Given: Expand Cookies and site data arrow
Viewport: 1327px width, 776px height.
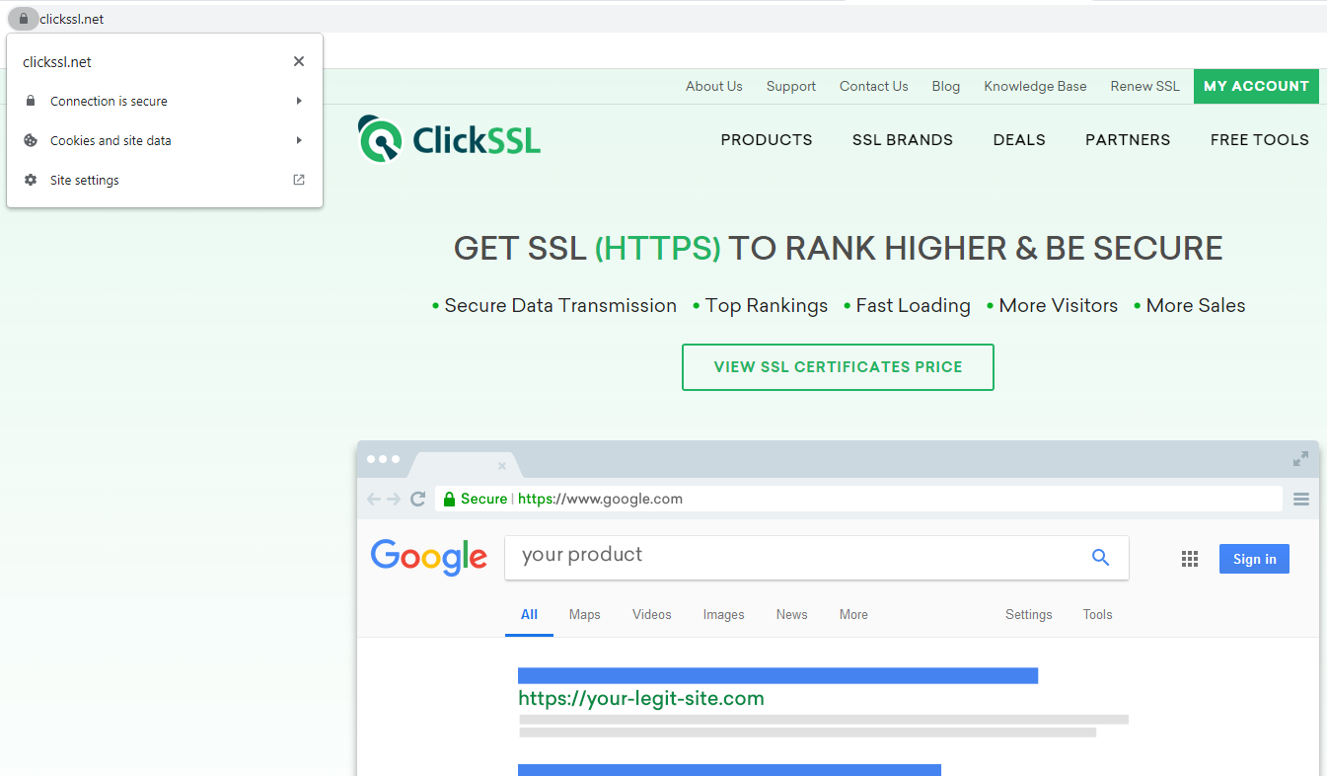Looking at the screenshot, I should pyautogui.click(x=299, y=140).
